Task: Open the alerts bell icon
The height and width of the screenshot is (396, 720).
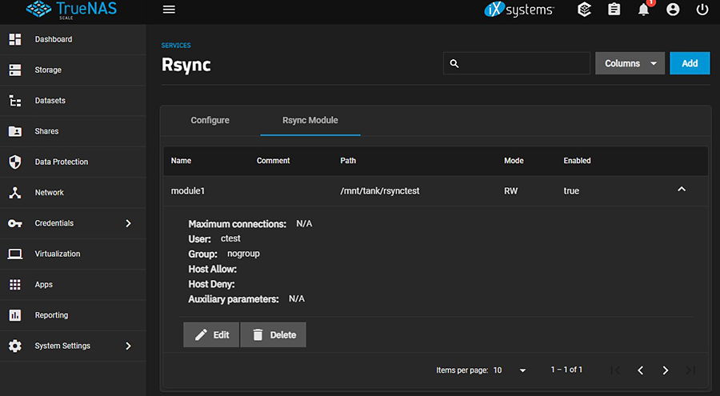Action: [644, 10]
